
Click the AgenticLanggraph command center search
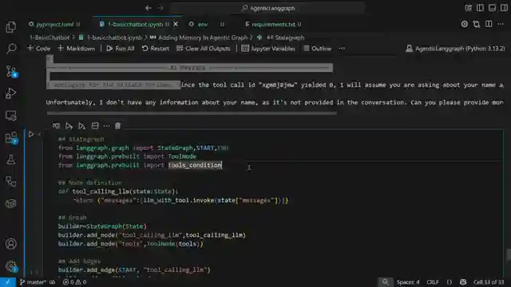pyautogui.click(x=267, y=8)
